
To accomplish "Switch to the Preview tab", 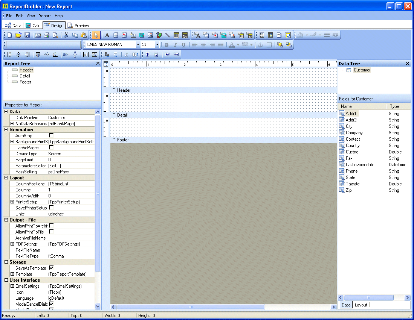I will (x=78, y=26).
